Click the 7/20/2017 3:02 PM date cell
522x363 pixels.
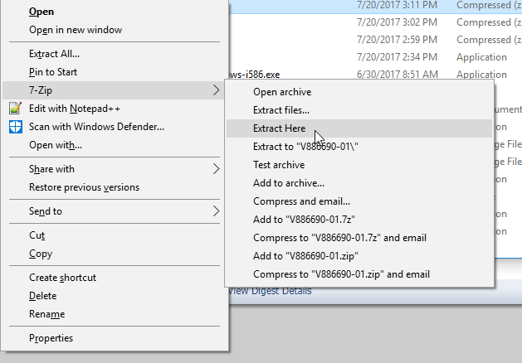[x=397, y=22]
